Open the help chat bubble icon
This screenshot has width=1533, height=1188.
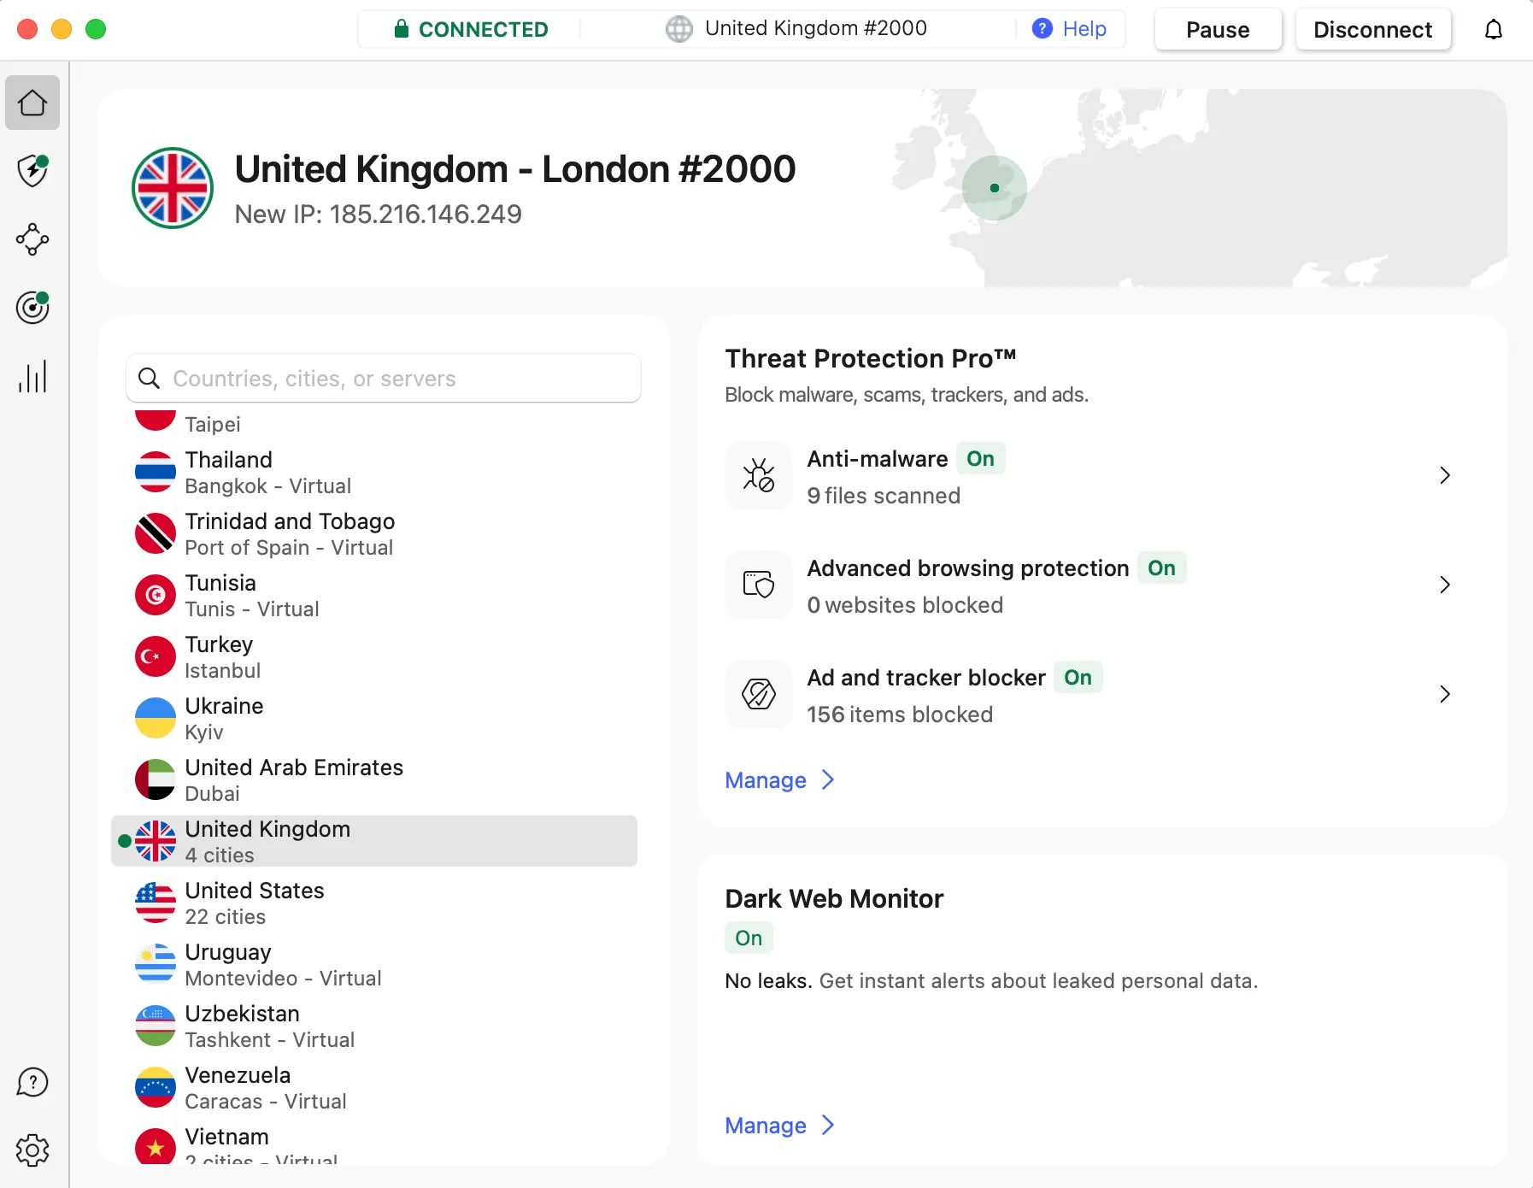[32, 1082]
